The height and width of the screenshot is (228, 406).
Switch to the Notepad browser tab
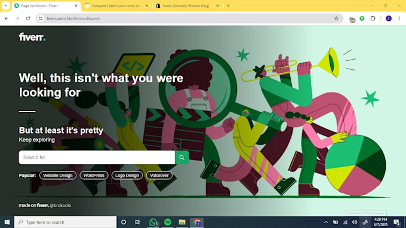(x=116, y=6)
